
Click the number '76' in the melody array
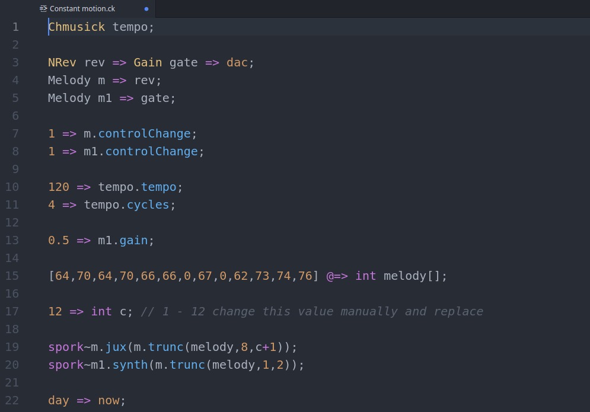[x=305, y=276]
